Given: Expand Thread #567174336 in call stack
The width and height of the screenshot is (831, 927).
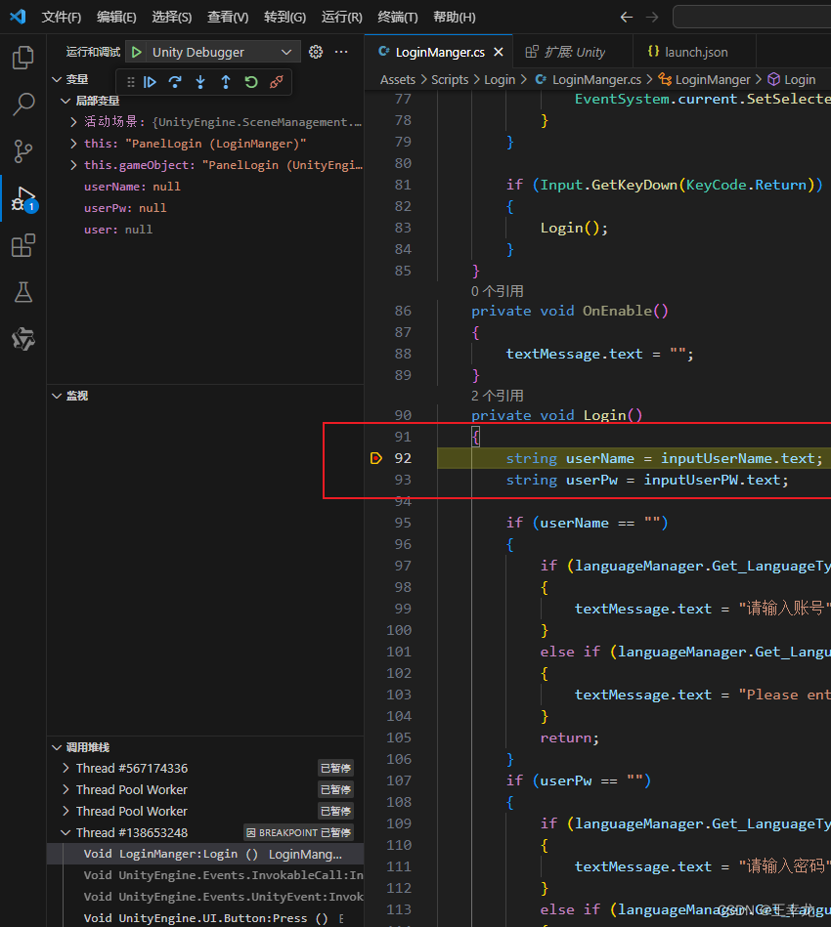Looking at the screenshot, I should pyautogui.click(x=67, y=768).
